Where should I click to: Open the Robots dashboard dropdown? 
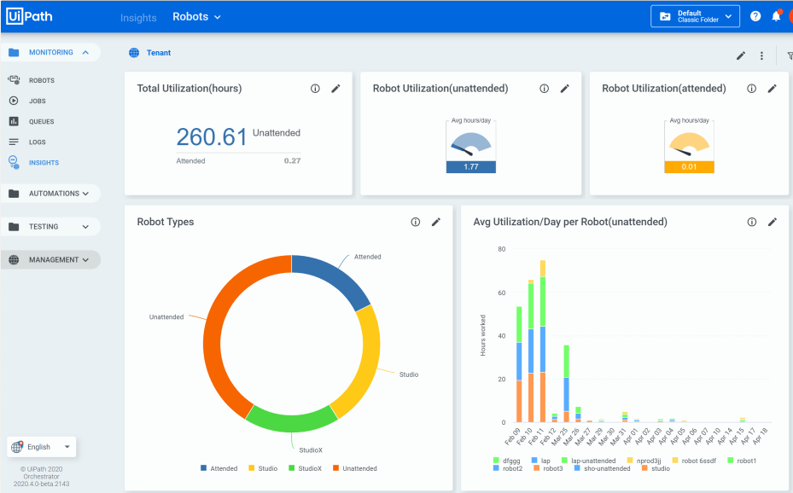(x=196, y=17)
